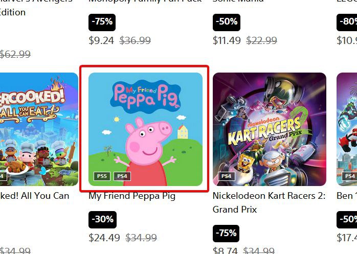This screenshot has width=357, height=254.
Task: Click the $9.24 sale price
Action: (101, 40)
